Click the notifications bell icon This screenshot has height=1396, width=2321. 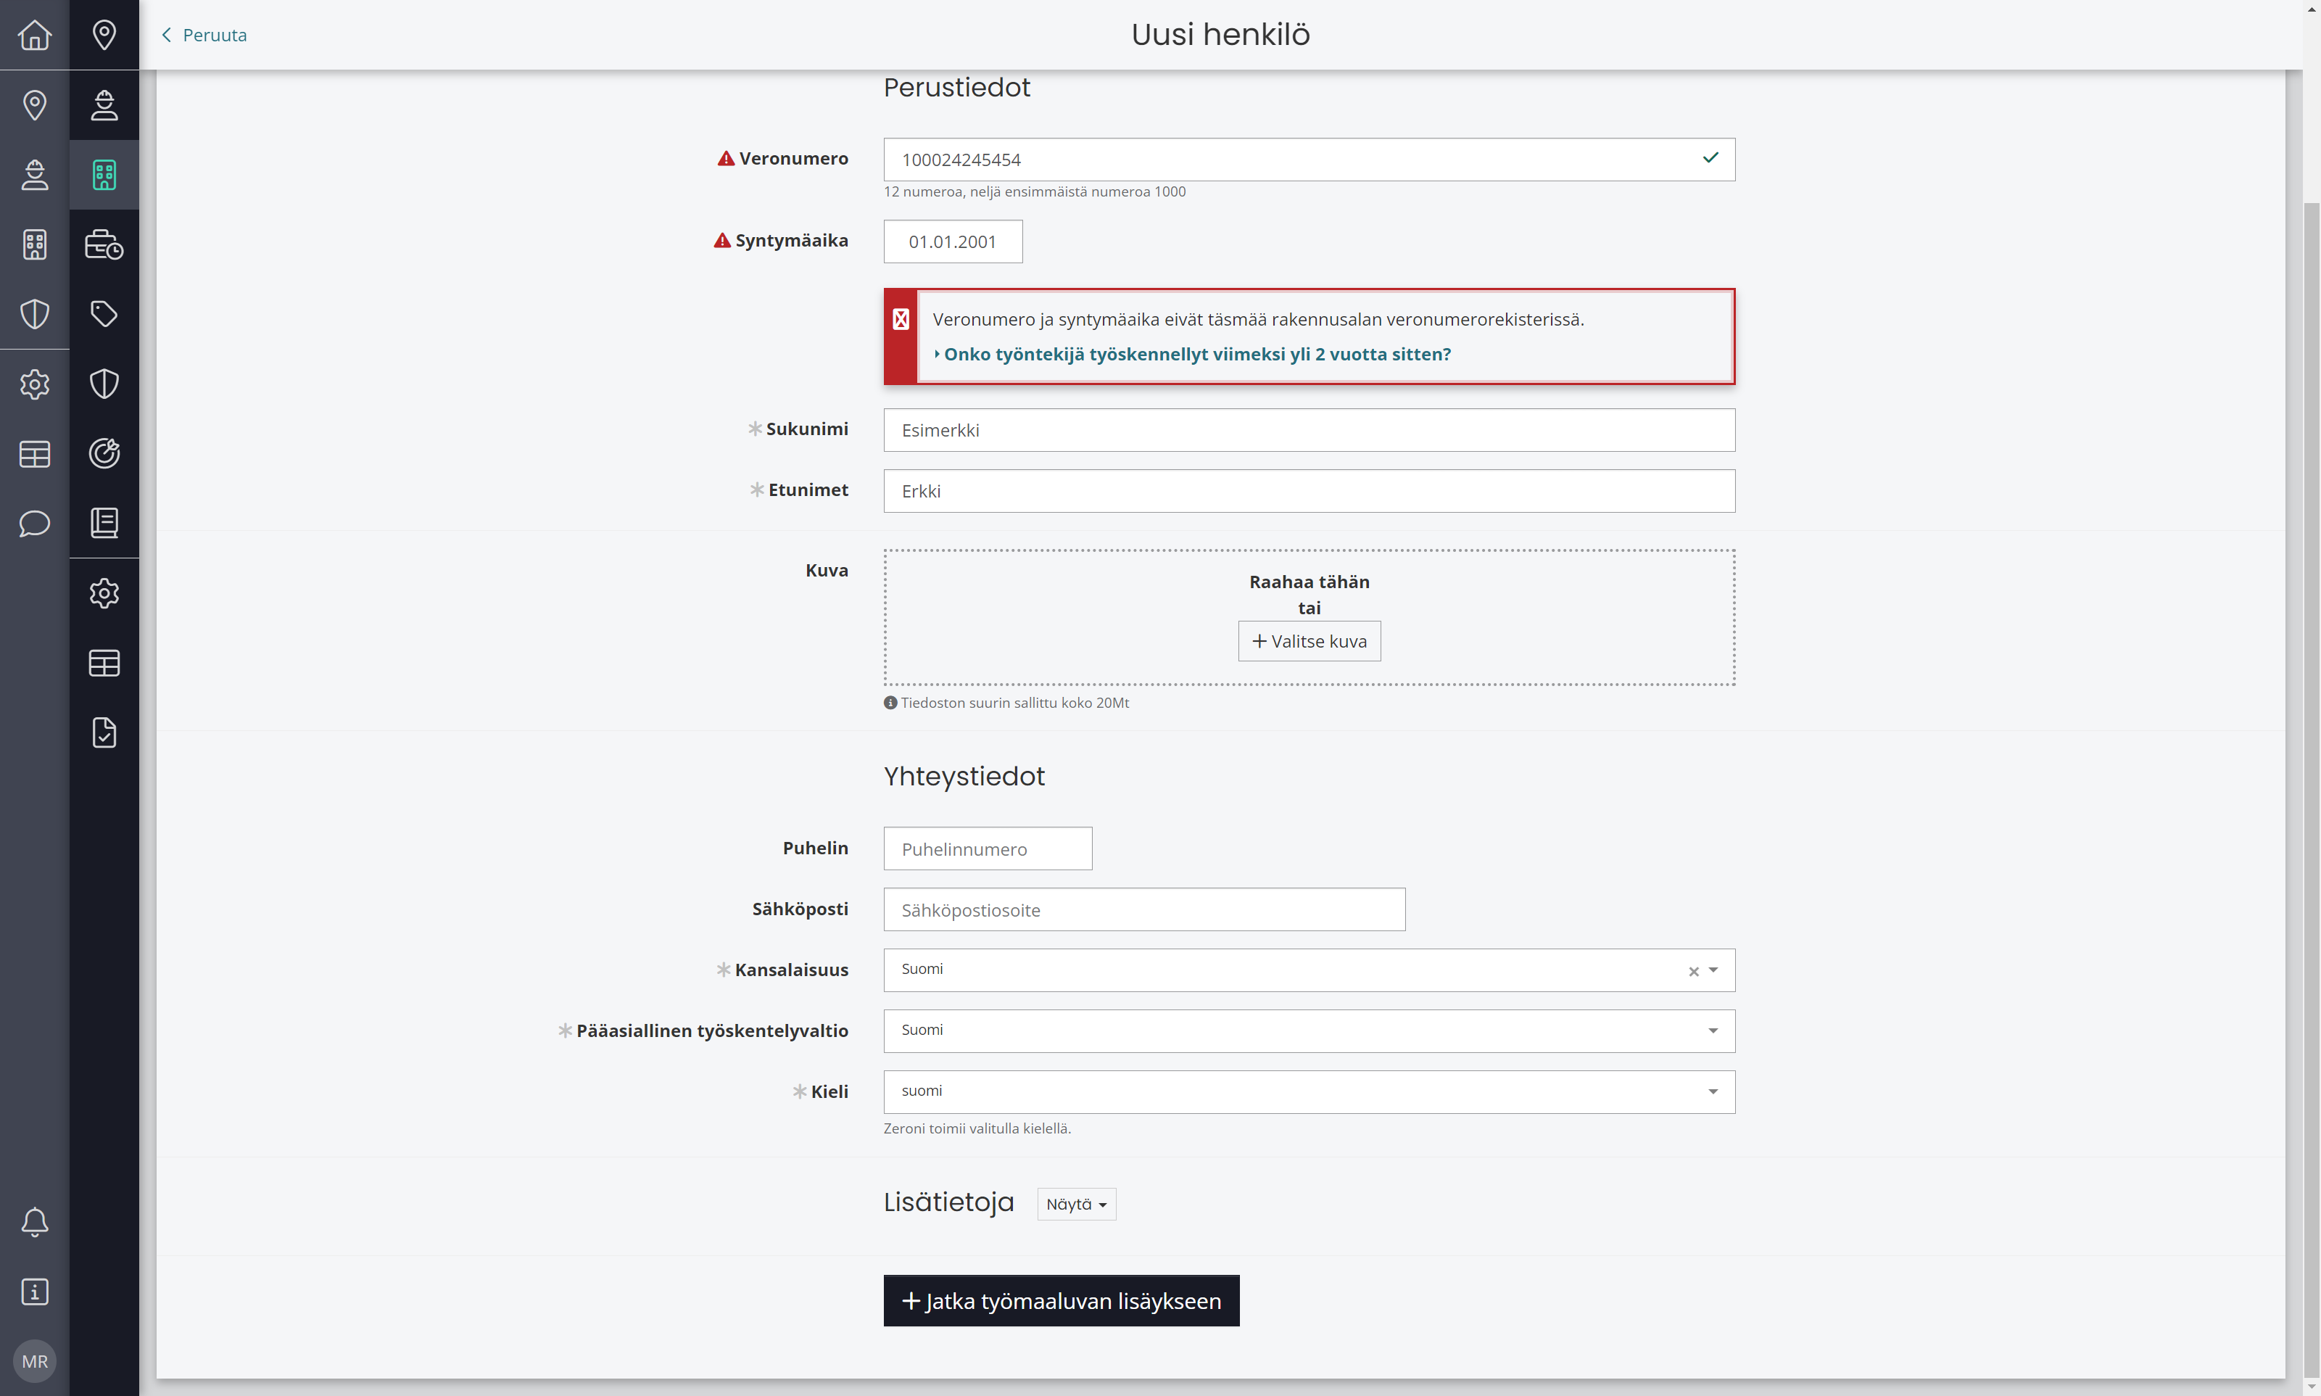[35, 1221]
